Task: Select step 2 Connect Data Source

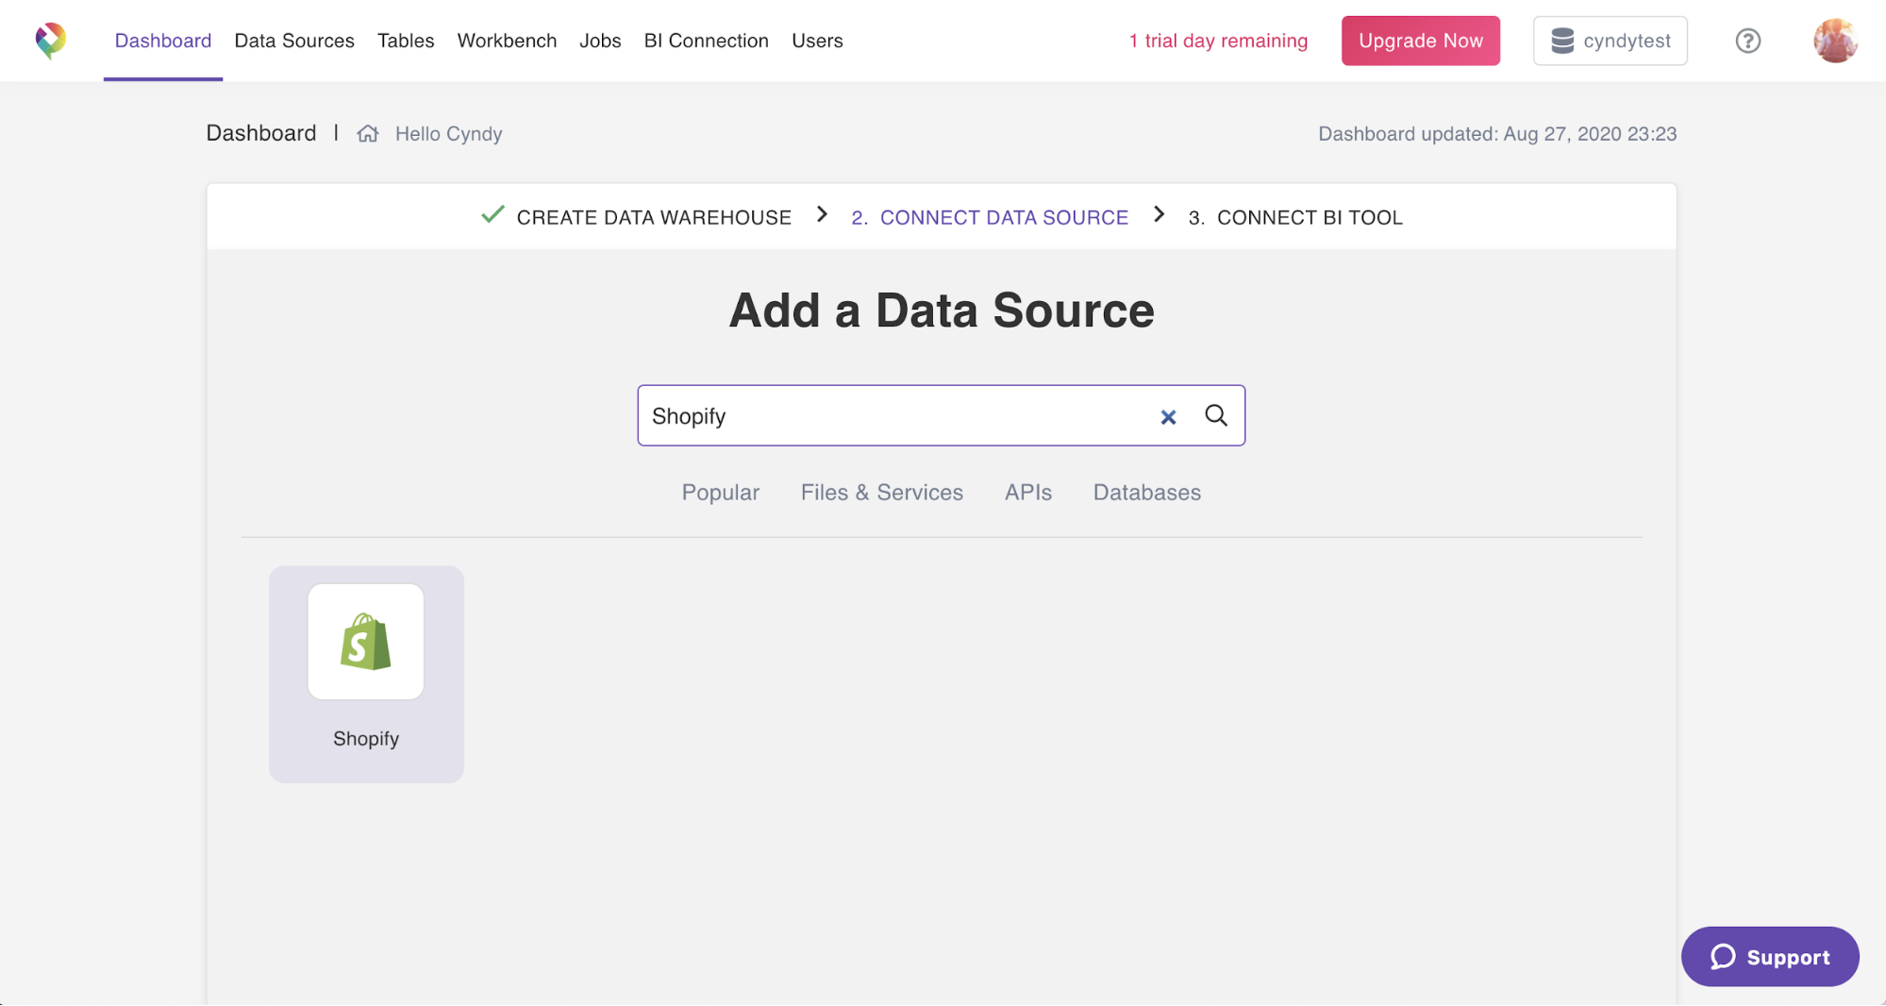Action: point(990,217)
